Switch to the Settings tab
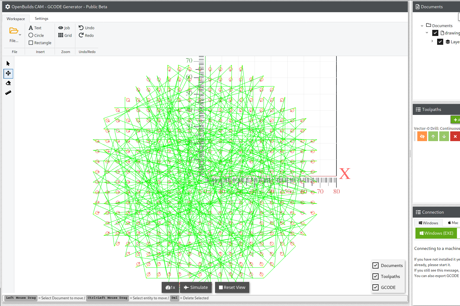This screenshot has width=460, height=306. (41, 19)
